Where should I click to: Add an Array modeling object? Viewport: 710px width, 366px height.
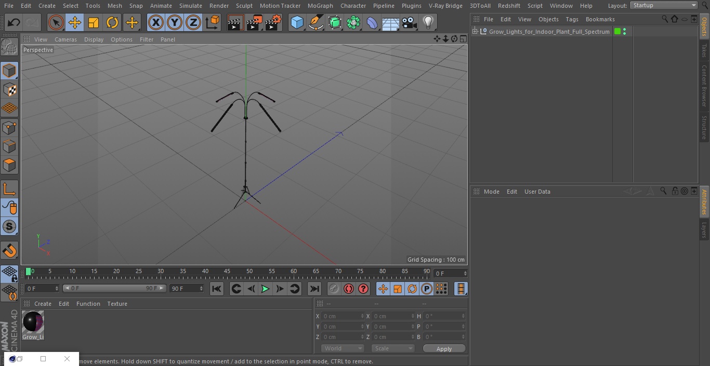pos(353,22)
